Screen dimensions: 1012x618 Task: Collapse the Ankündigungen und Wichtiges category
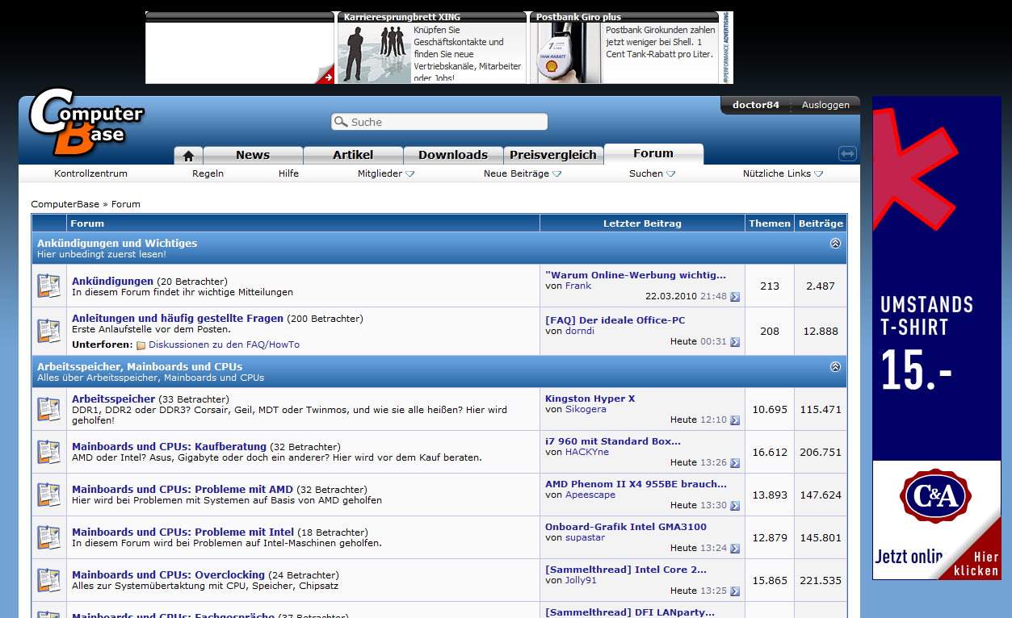tap(835, 243)
